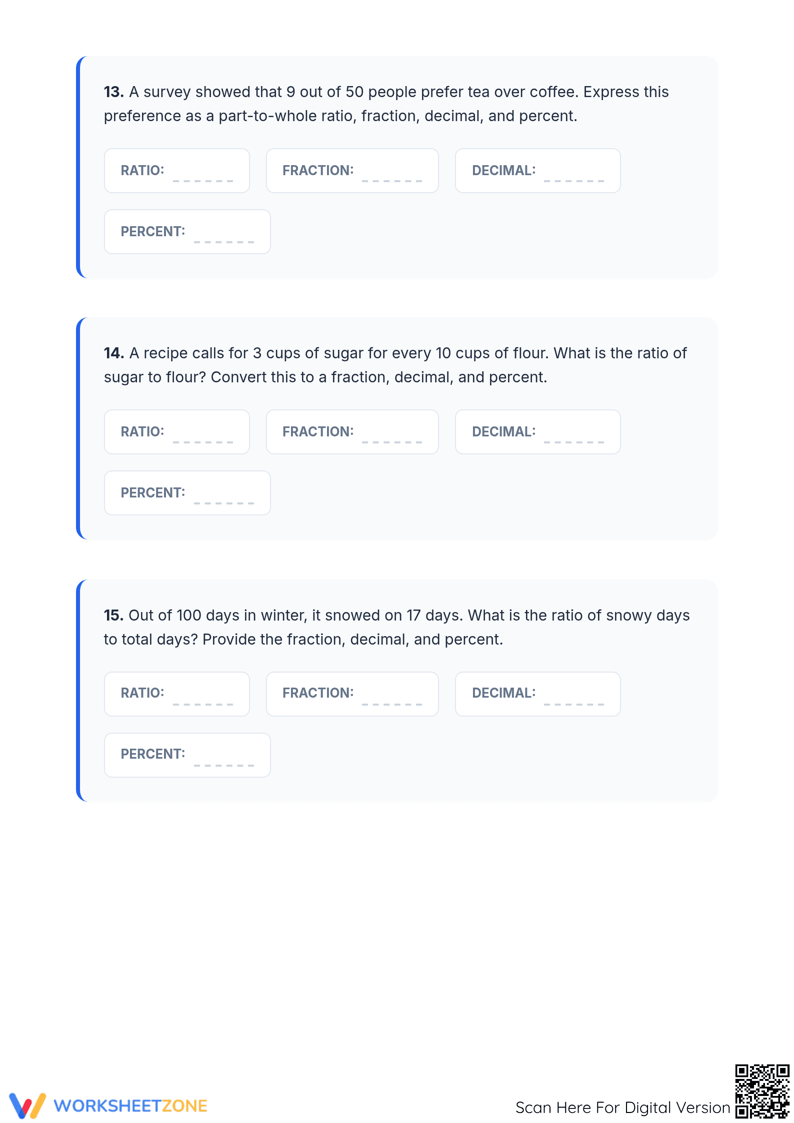
Task: Select question 13 PERCENT answer field
Action: pyautogui.click(x=187, y=232)
